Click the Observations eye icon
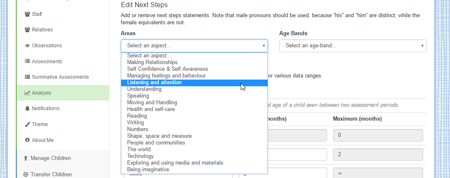Viewport: 450px width, 178px height. 28,46
